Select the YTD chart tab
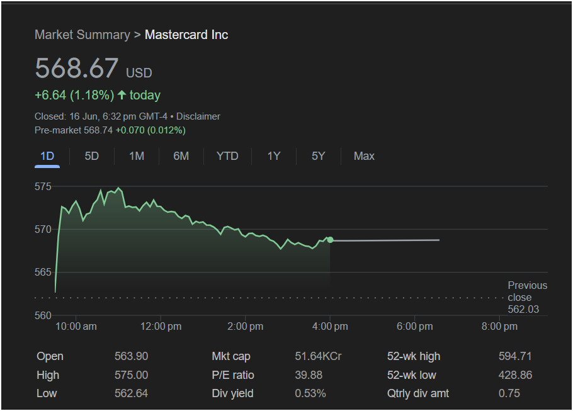Viewport: 573px width, 411px height. coord(227,156)
